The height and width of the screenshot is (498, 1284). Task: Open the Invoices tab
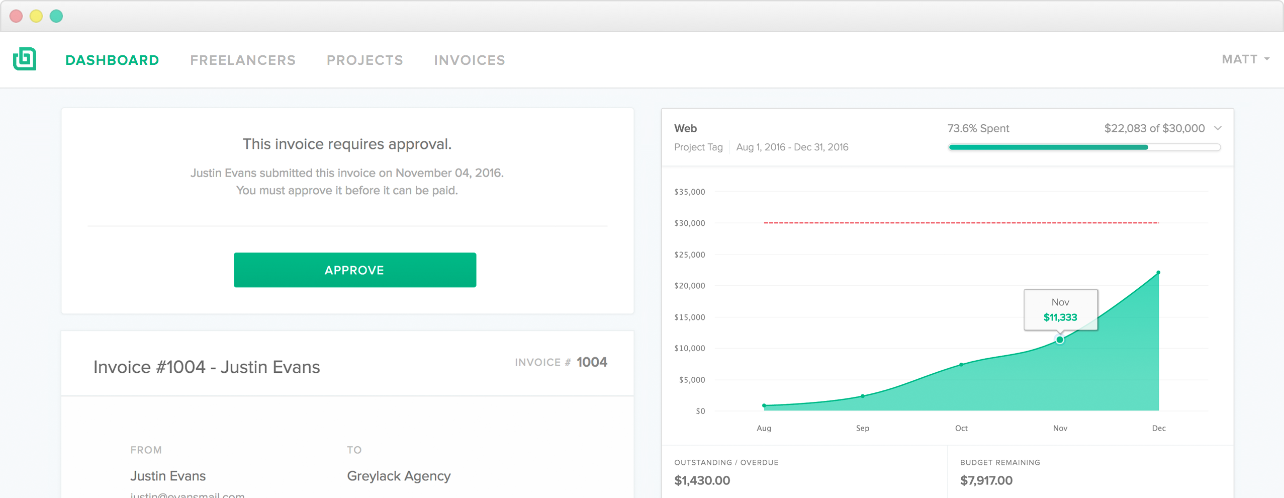click(470, 60)
